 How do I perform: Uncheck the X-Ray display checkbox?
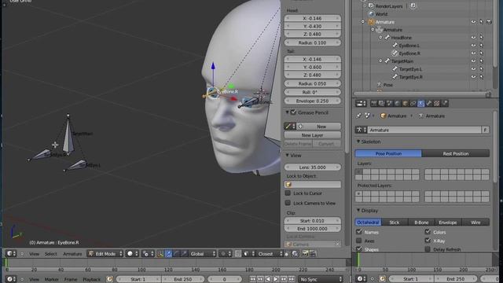[428, 241]
